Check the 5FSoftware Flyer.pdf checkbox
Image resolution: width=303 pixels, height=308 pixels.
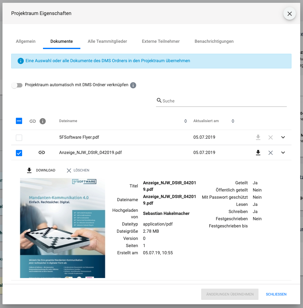[19, 137]
